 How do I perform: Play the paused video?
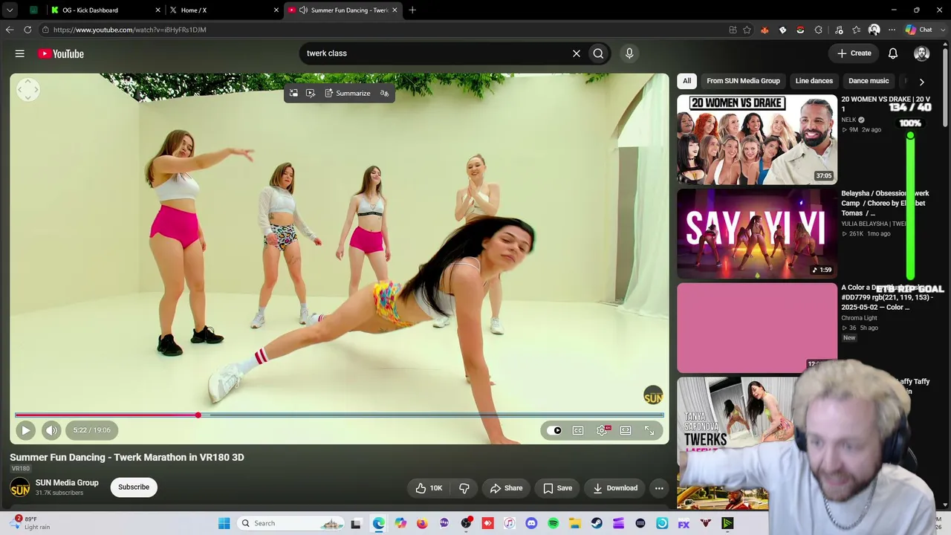[x=25, y=430]
